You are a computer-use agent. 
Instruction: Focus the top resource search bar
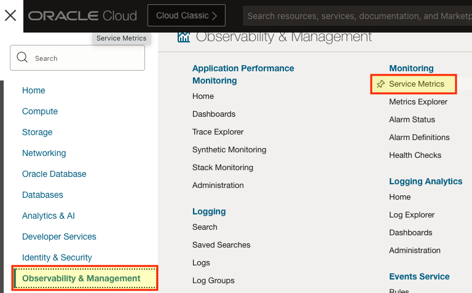pyautogui.click(x=356, y=16)
